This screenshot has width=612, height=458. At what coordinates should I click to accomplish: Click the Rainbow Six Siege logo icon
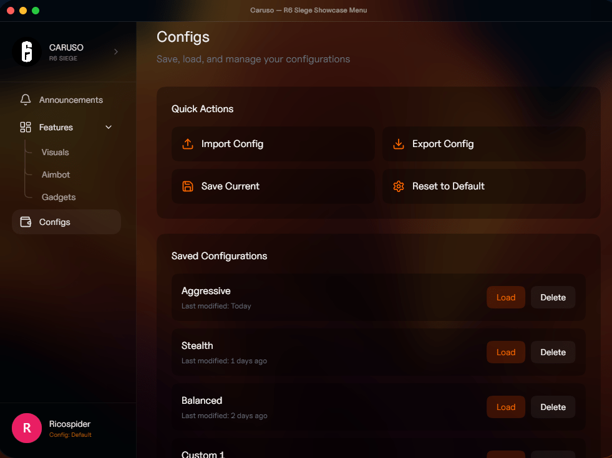pyautogui.click(x=27, y=52)
